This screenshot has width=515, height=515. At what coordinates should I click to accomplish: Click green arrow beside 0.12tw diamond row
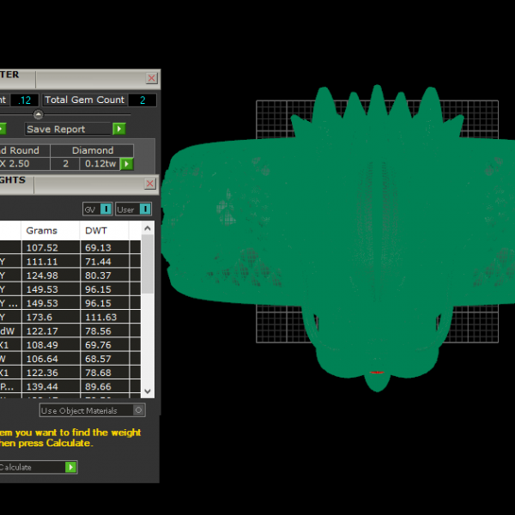[127, 164]
